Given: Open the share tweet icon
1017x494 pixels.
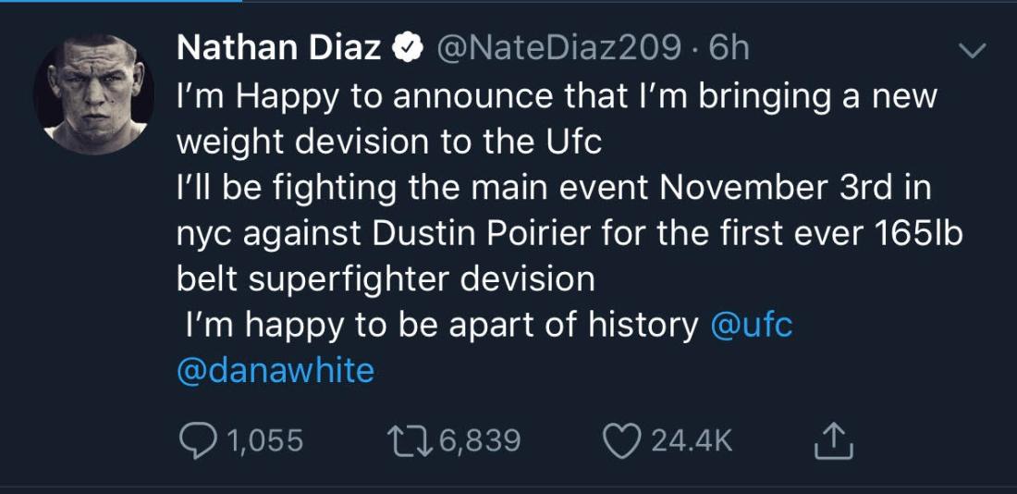Looking at the screenshot, I should (832, 442).
